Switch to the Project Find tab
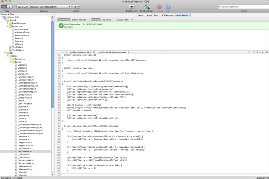Image resolution: width=269 pixels, height=179 pixels. 152,16
